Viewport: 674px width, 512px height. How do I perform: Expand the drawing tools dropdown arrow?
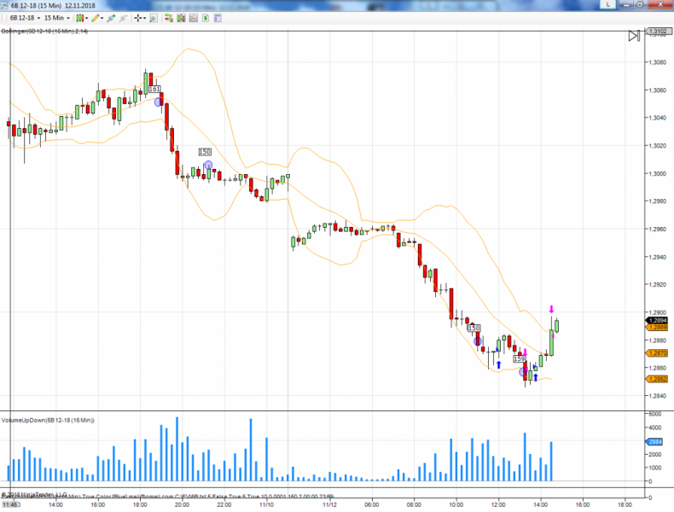coord(102,18)
